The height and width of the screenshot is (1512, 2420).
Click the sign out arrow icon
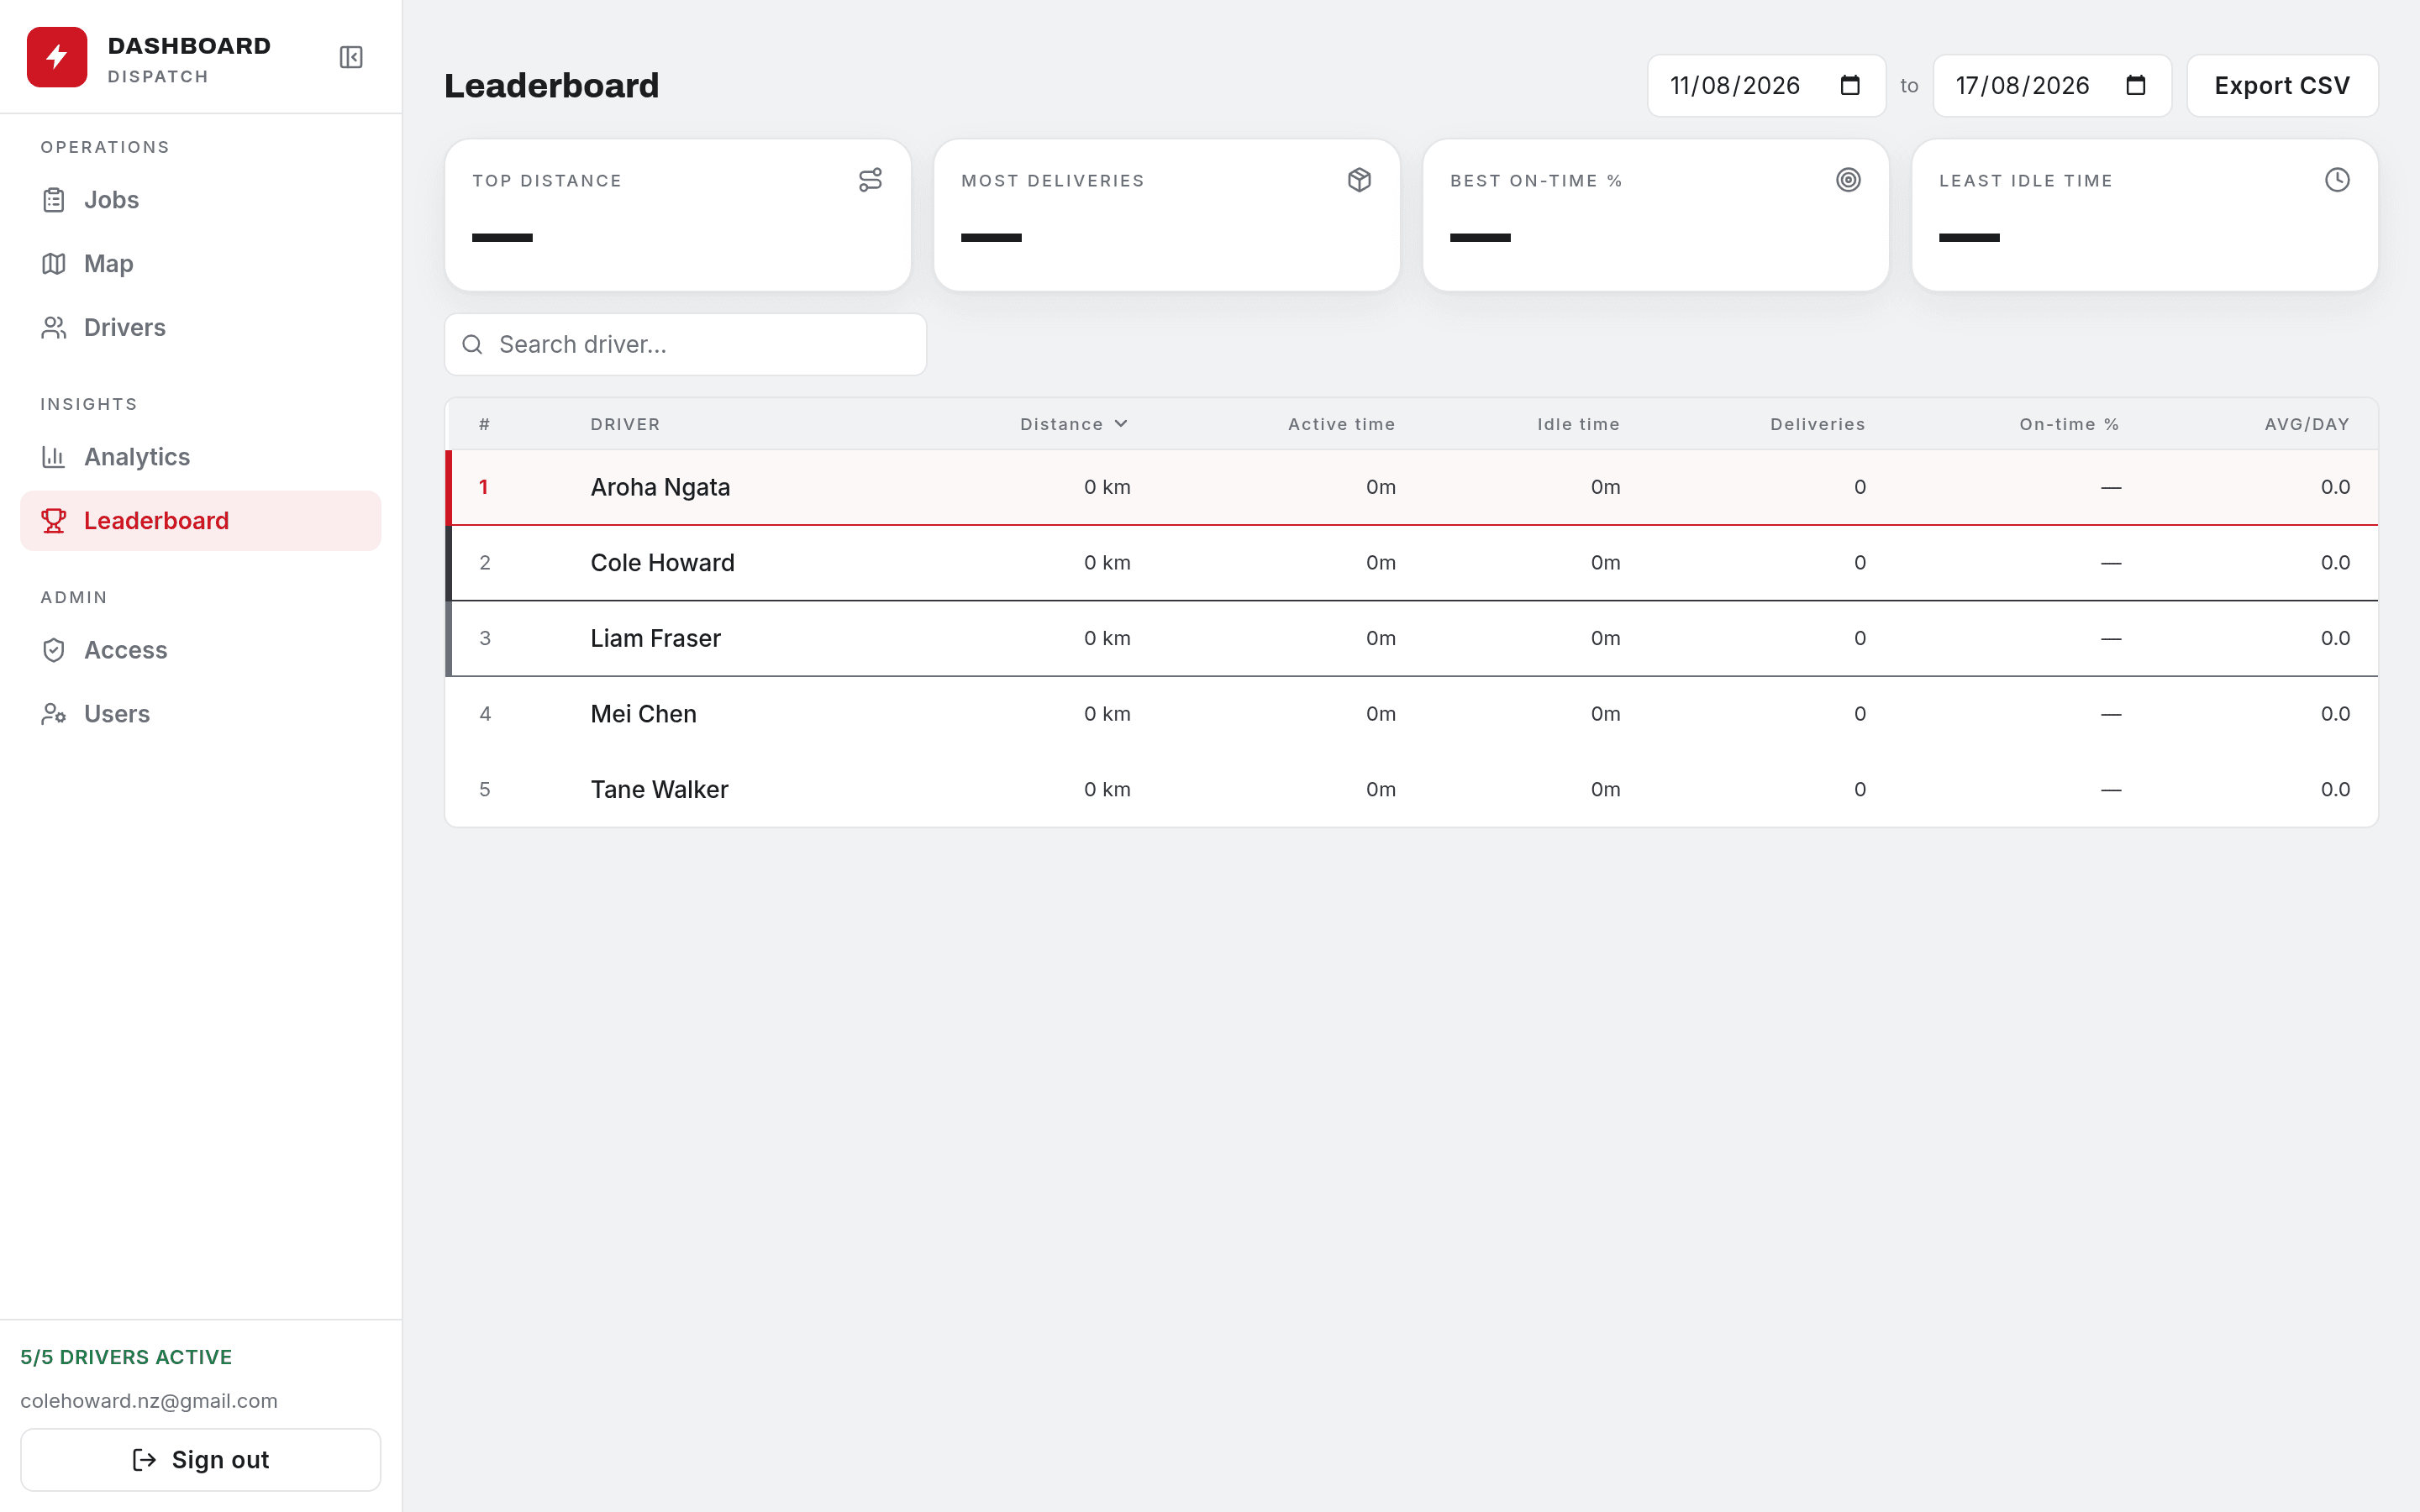tap(144, 1460)
